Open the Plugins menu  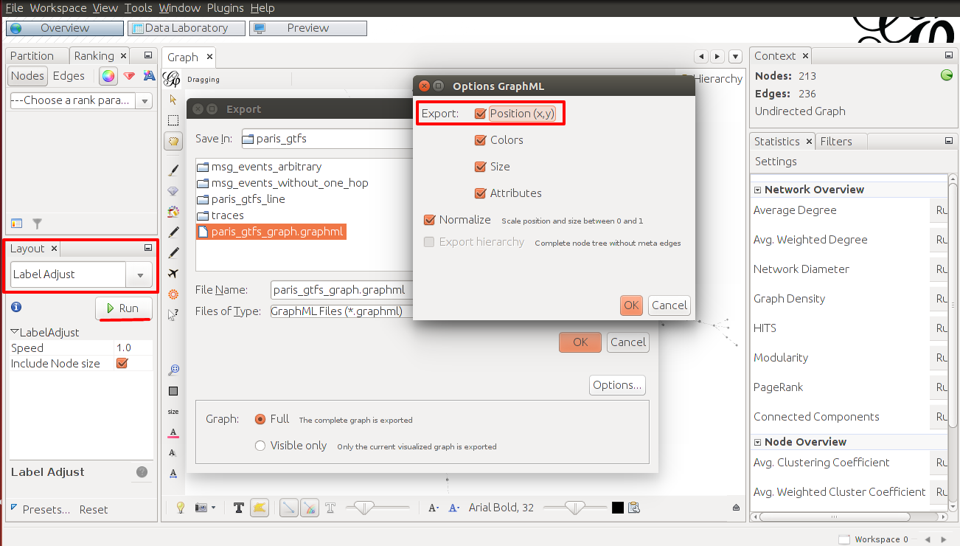[x=226, y=8]
